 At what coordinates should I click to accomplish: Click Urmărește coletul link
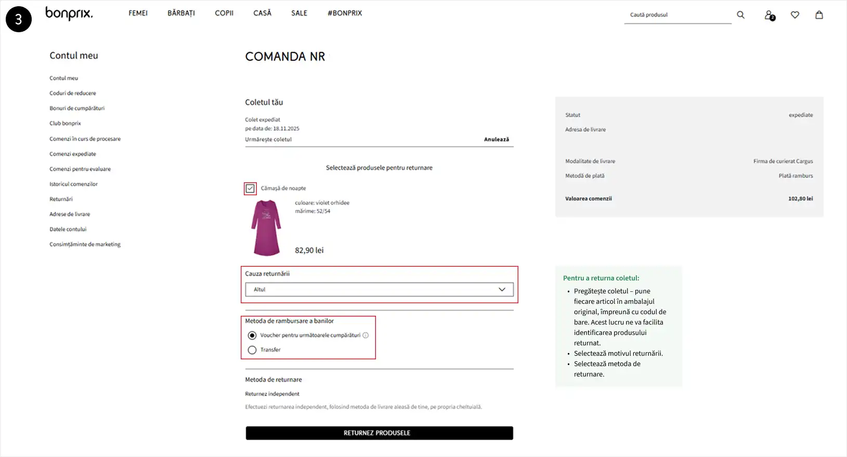(268, 140)
